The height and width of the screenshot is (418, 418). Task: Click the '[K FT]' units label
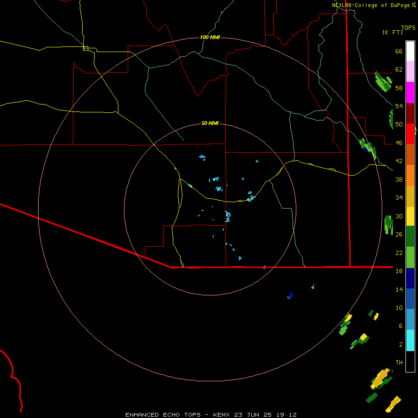(x=392, y=33)
